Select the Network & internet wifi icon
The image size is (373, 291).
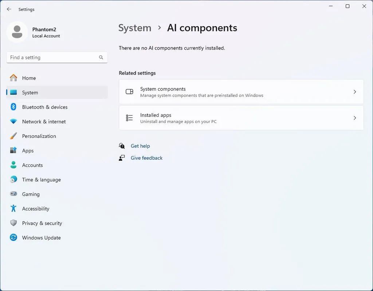[x=13, y=121]
